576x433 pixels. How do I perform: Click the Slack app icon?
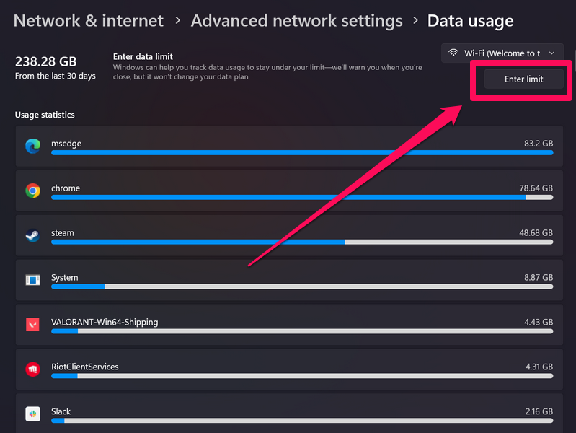point(32,414)
